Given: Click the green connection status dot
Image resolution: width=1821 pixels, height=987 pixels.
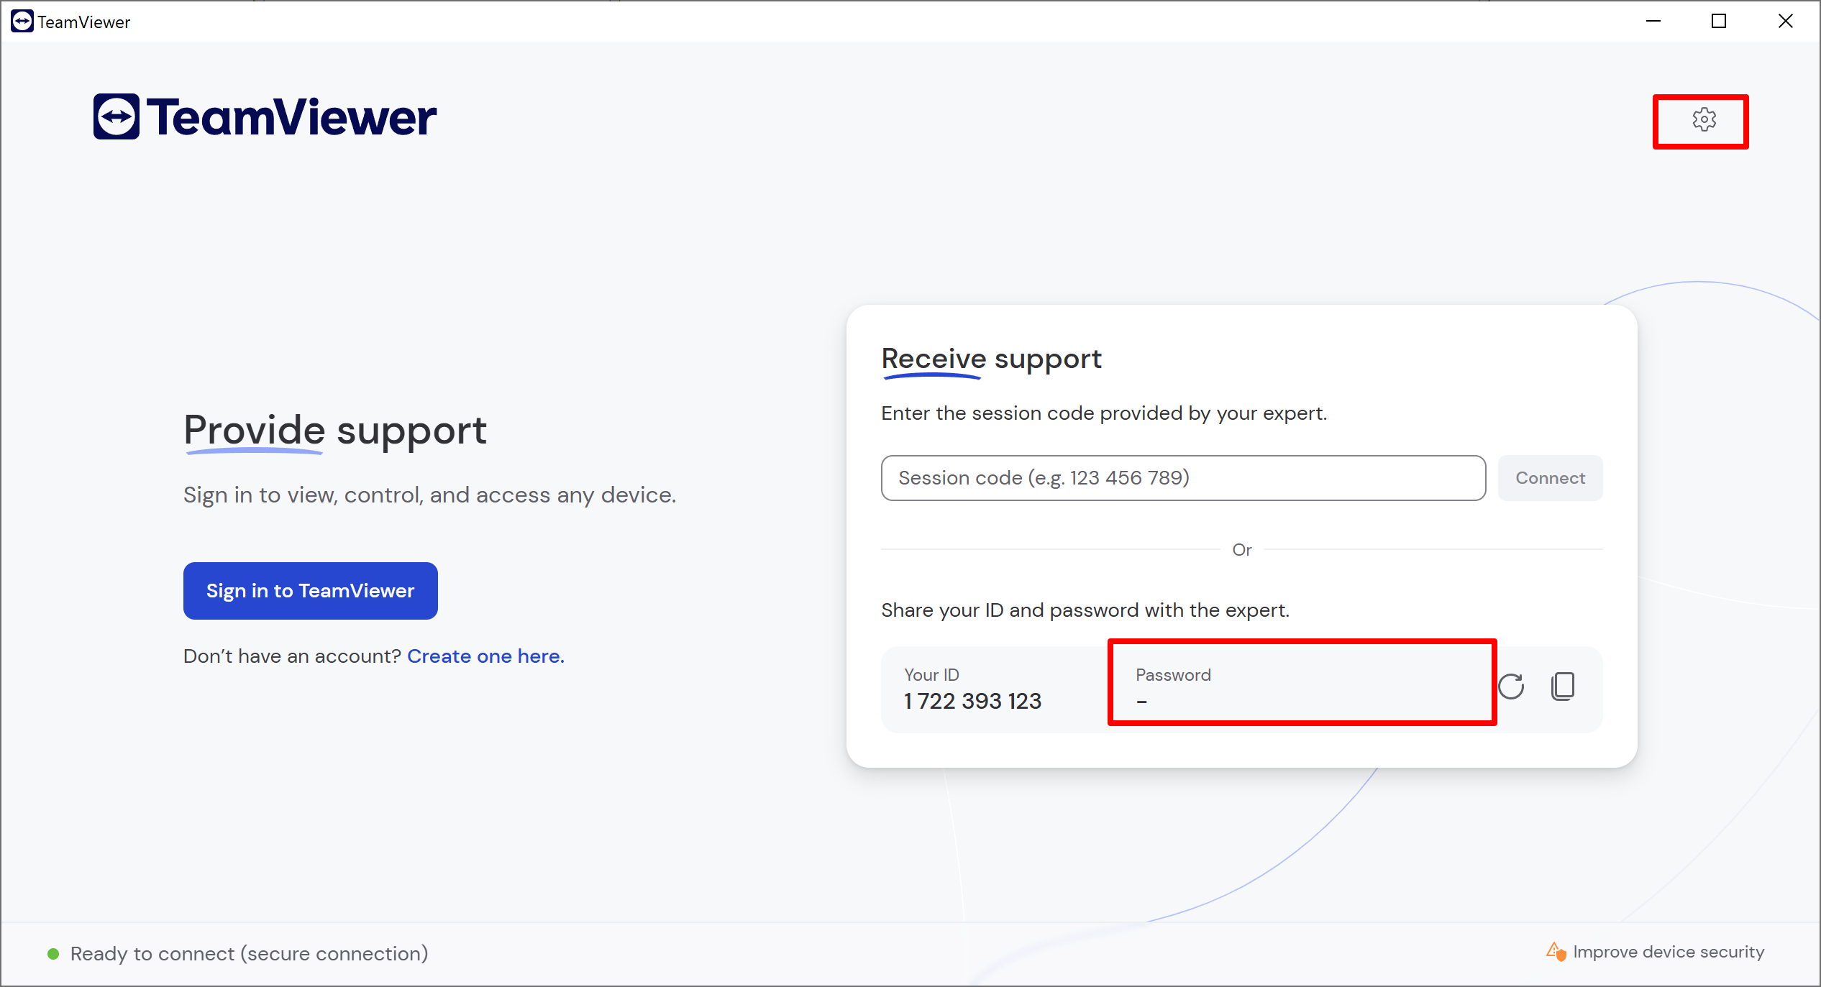Looking at the screenshot, I should point(53,954).
